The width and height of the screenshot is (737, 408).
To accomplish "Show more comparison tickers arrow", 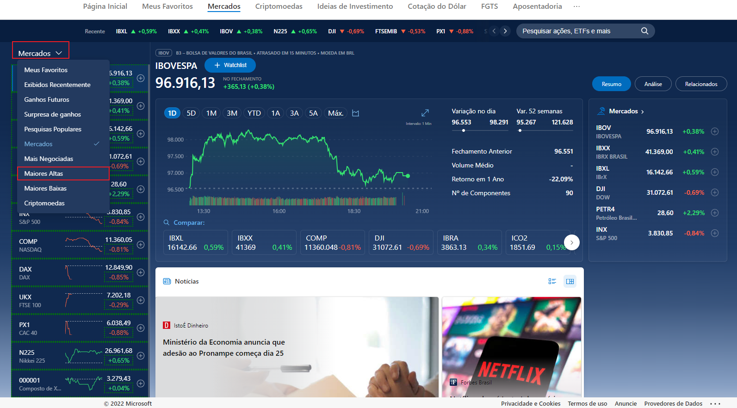I will pos(572,242).
